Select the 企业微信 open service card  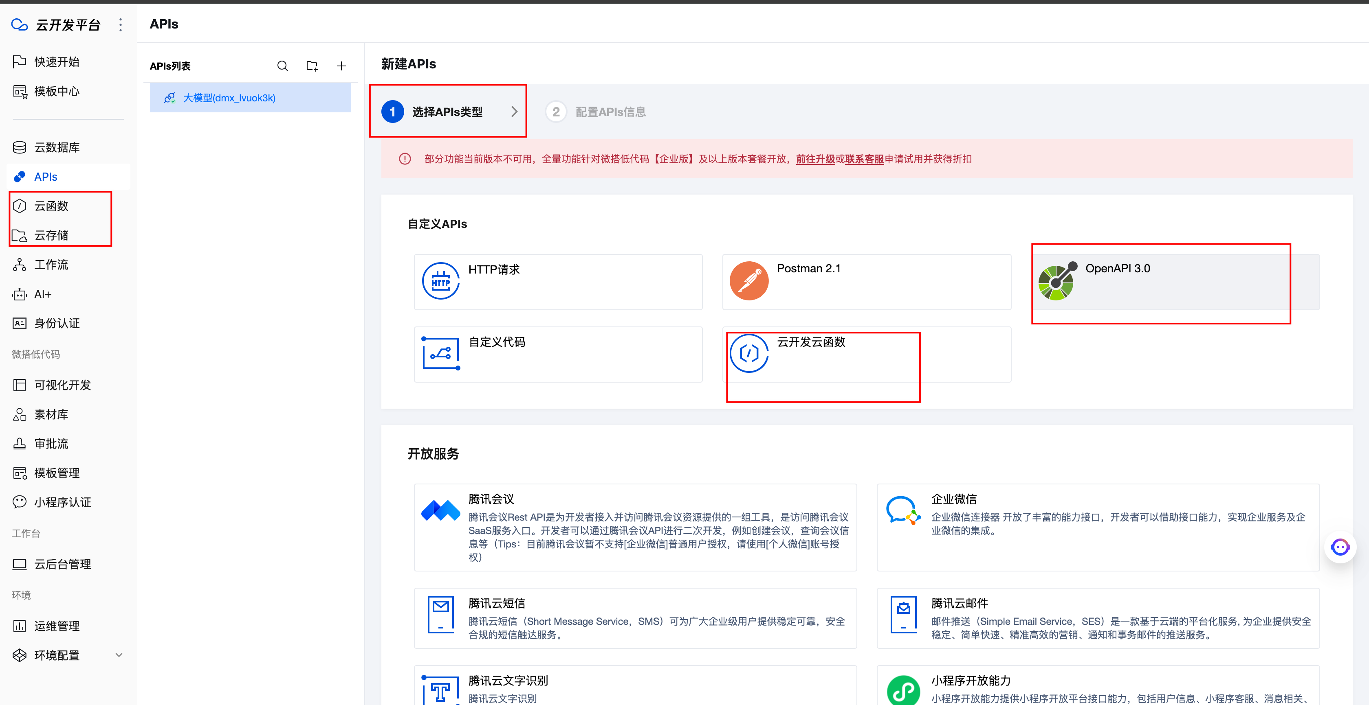point(1098,527)
